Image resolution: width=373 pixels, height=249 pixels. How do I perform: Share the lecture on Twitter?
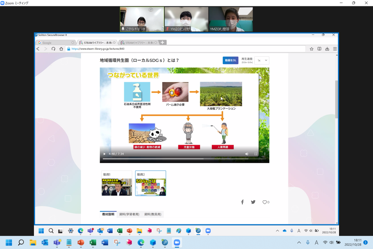coord(253,202)
